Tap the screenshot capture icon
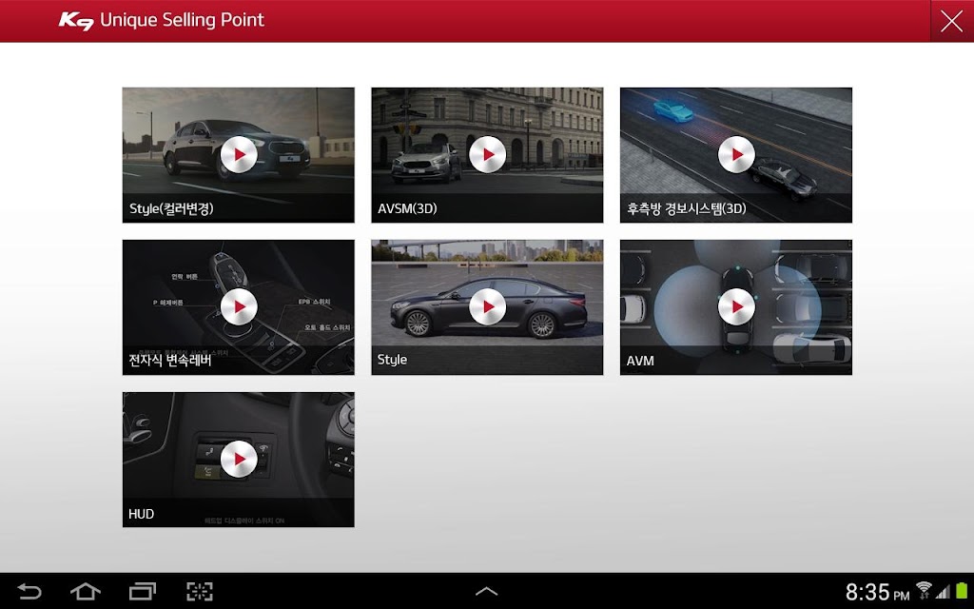 point(200,591)
